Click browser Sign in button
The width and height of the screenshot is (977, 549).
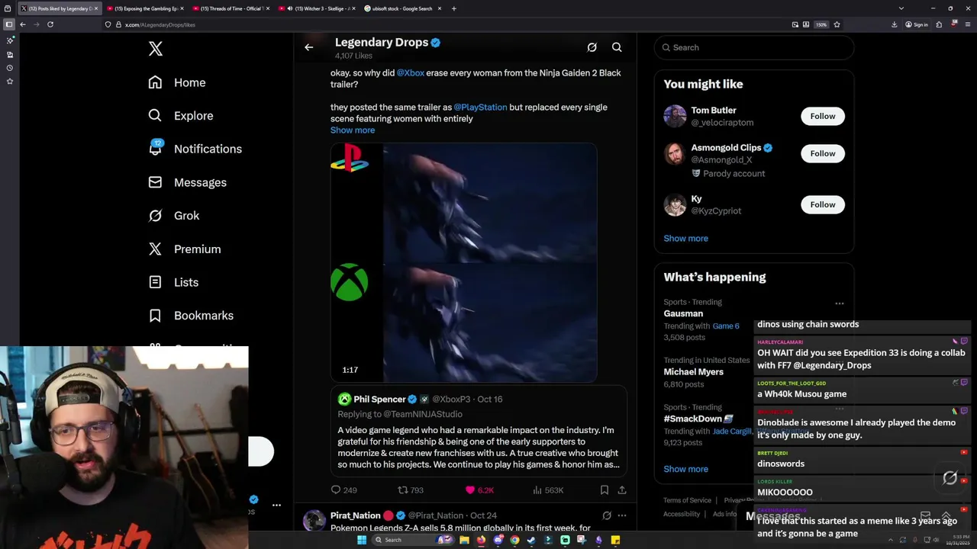point(917,24)
